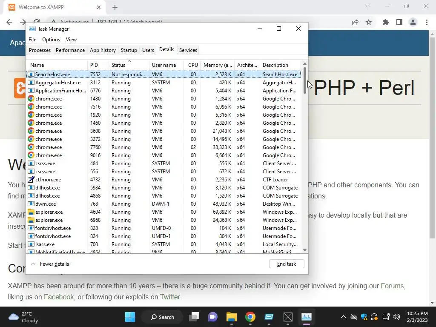Open weather widget showing 21°C Cloudy

coord(23,317)
